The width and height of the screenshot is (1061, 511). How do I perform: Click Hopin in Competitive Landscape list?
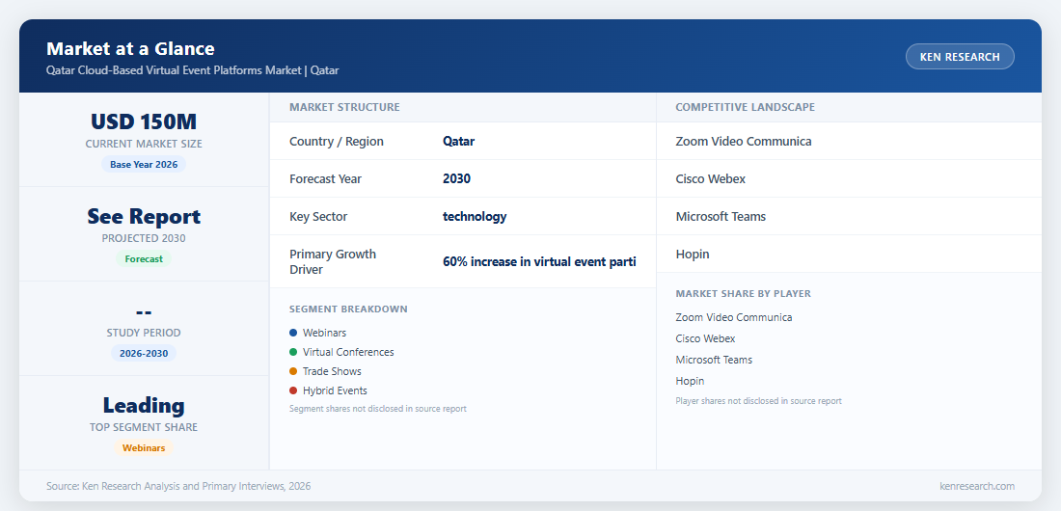[693, 255]
